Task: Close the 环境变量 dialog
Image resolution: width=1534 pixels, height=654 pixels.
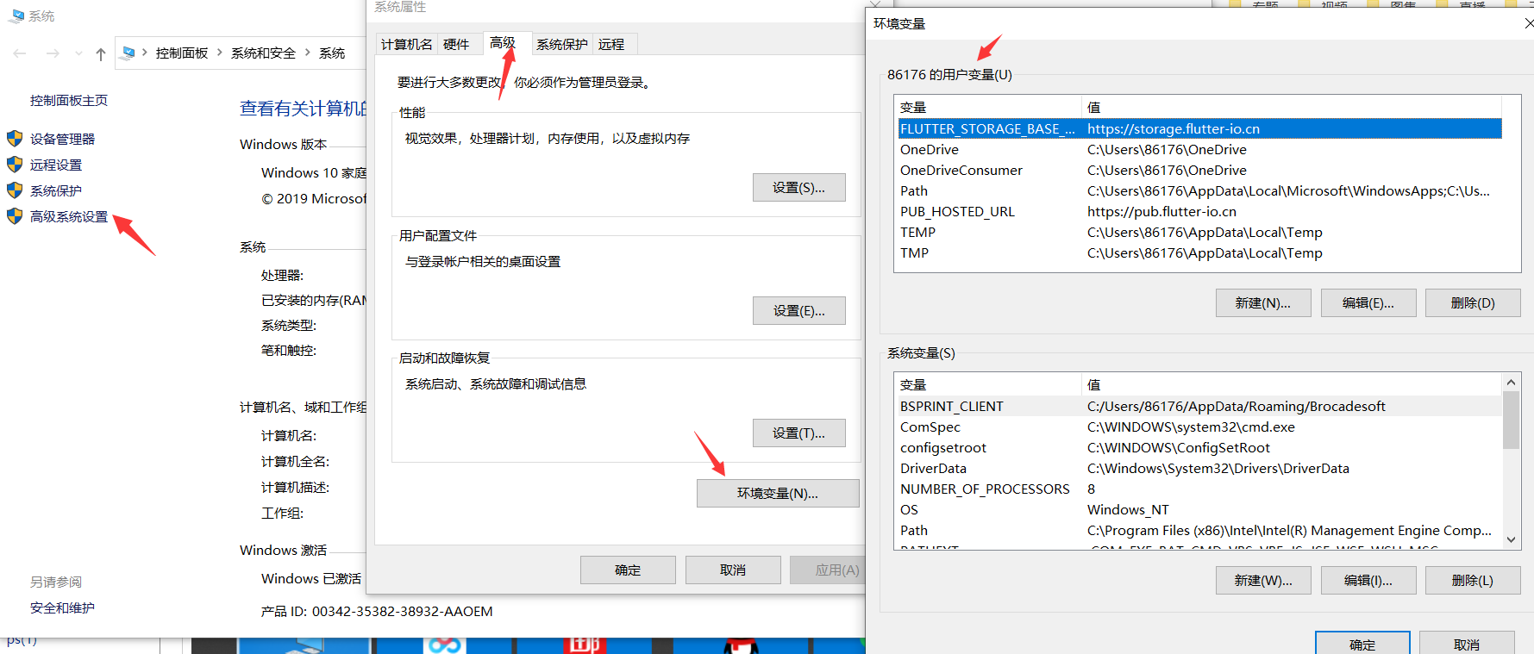Action: point(1527,23)
